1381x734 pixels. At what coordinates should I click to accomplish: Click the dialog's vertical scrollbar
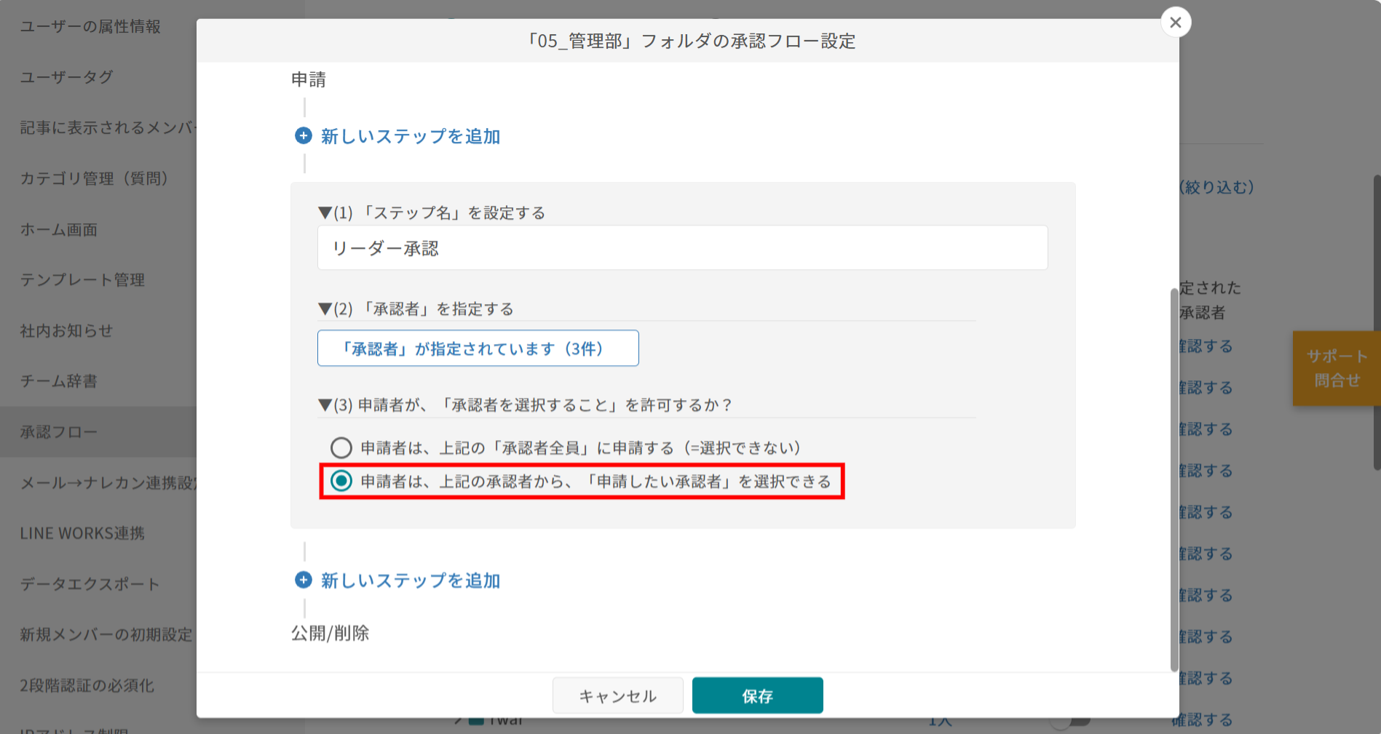[1174, 480]
